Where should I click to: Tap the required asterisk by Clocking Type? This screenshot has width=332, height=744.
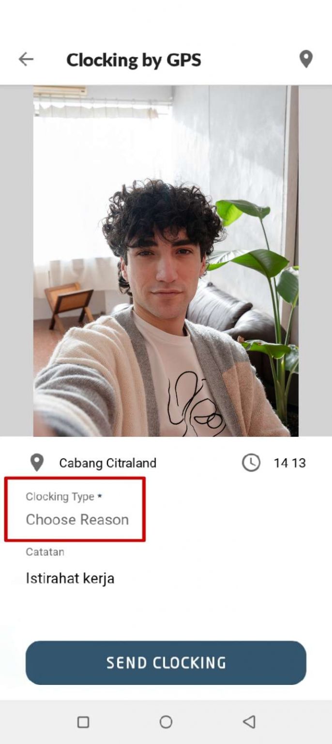[x=100, y=496]
